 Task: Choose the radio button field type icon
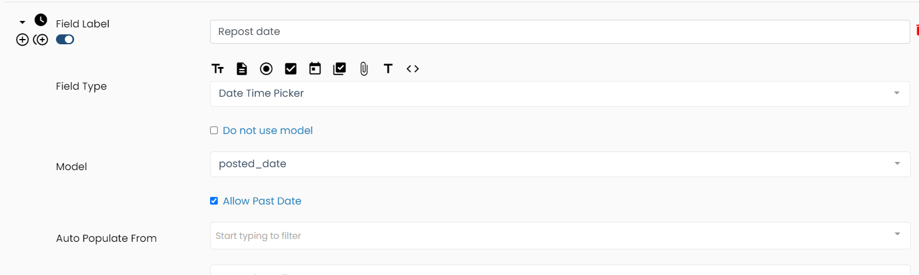click(266, 69)
